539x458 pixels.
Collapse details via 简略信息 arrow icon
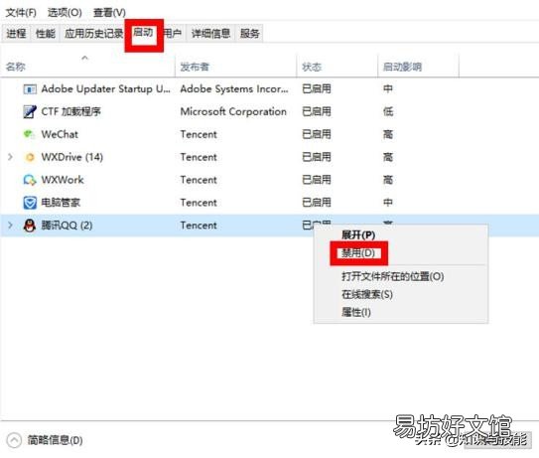[x=14, y=440]
